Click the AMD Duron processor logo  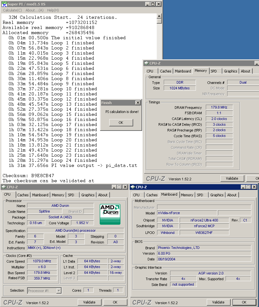coord(110,214)
